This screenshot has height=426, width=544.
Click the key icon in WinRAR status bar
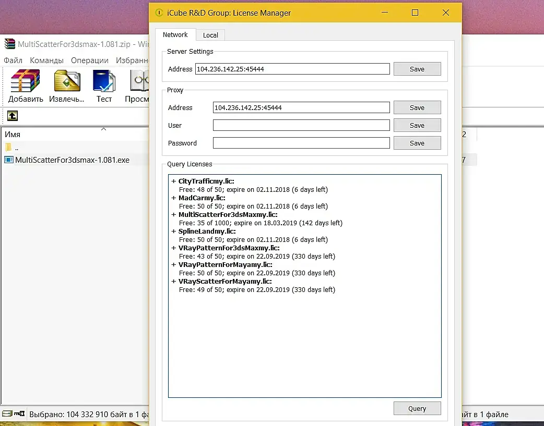coord(19,413)
